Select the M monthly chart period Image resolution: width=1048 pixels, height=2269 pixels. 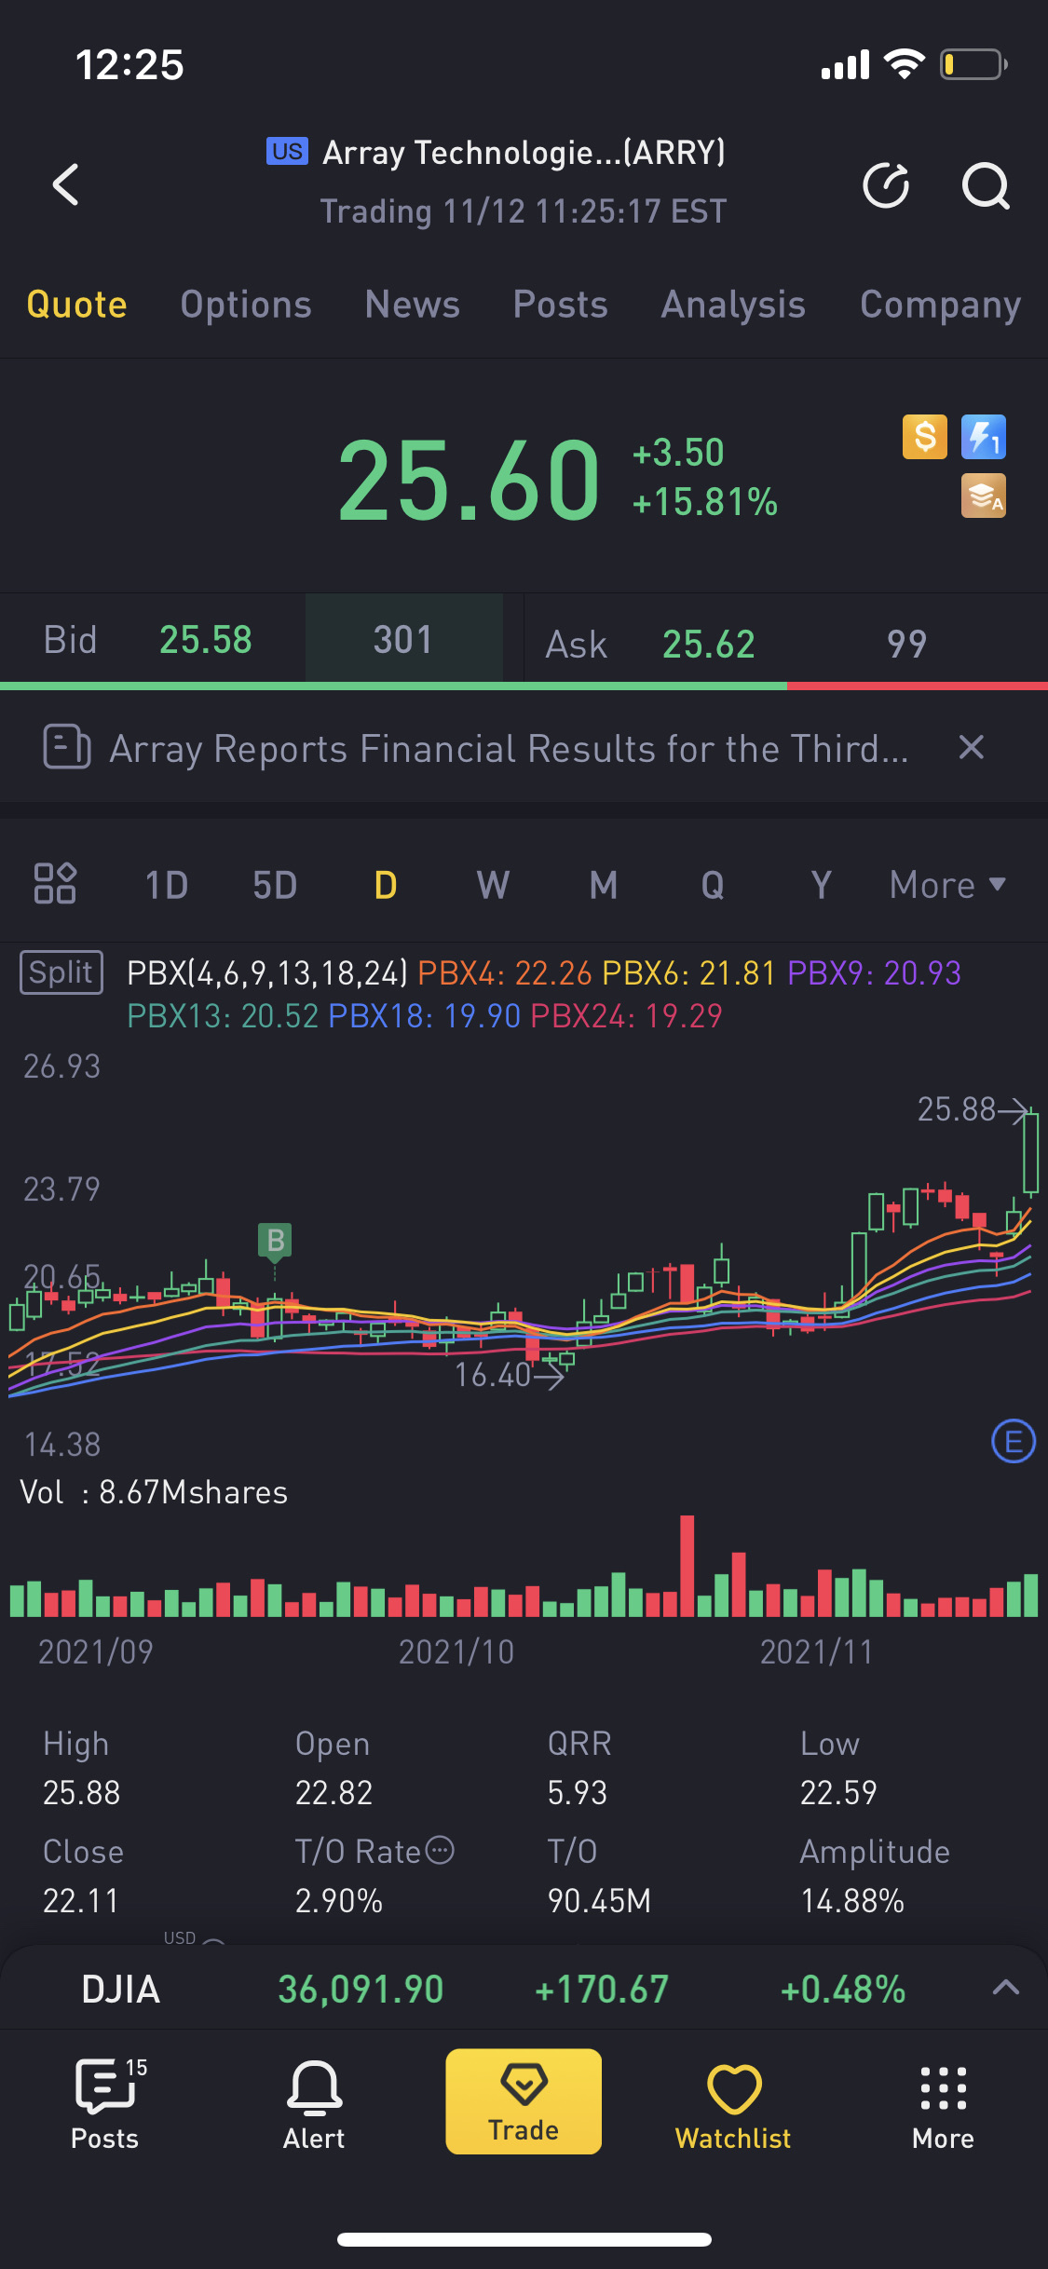[604, 885]
